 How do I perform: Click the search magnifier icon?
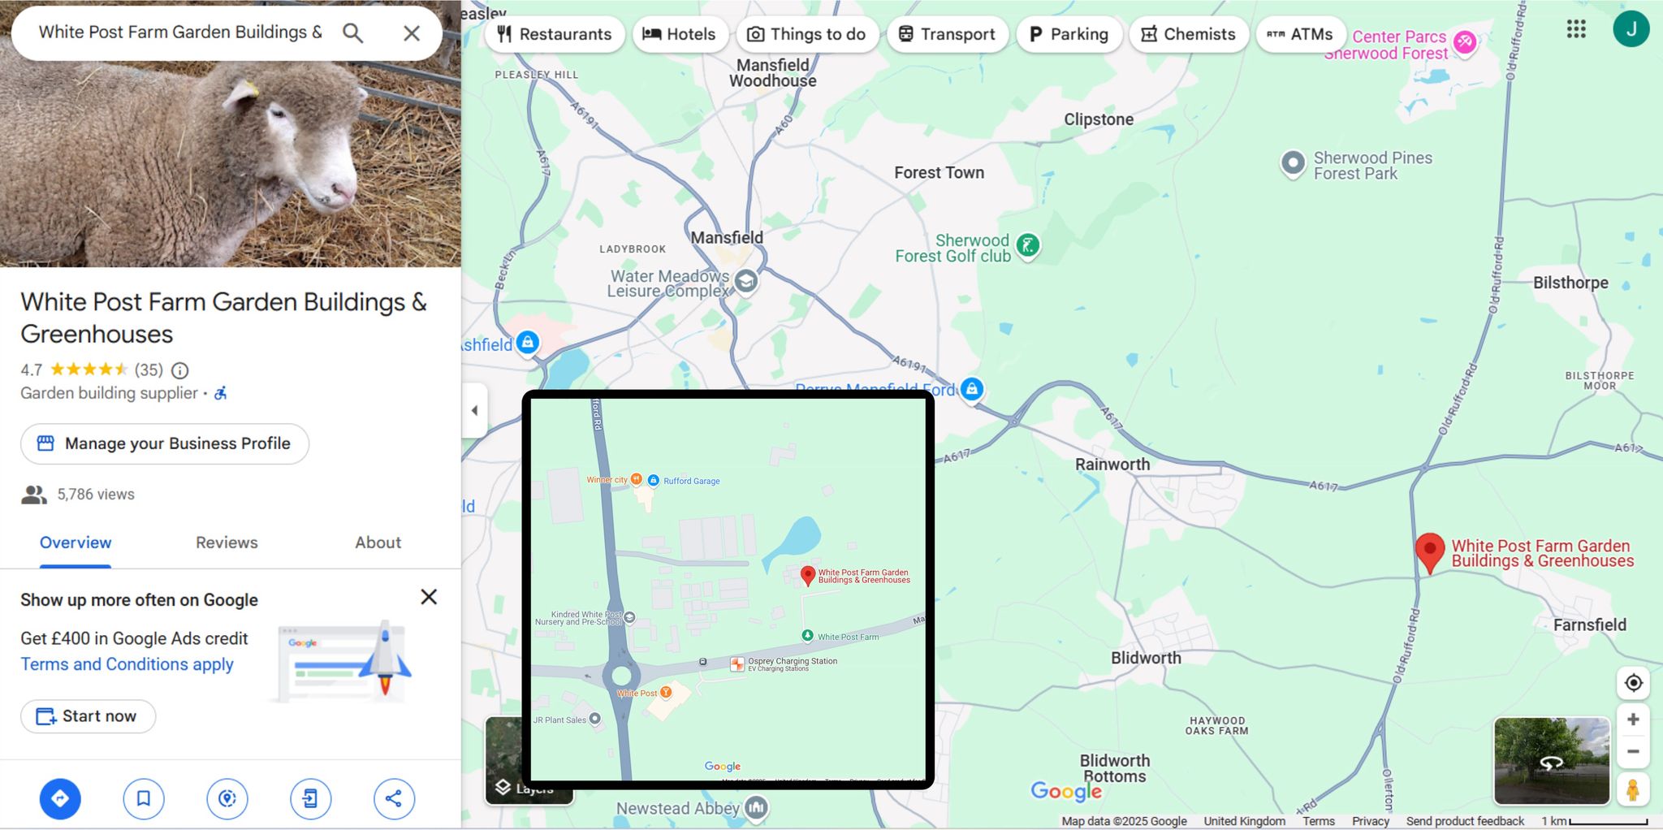tap(352, 32)
